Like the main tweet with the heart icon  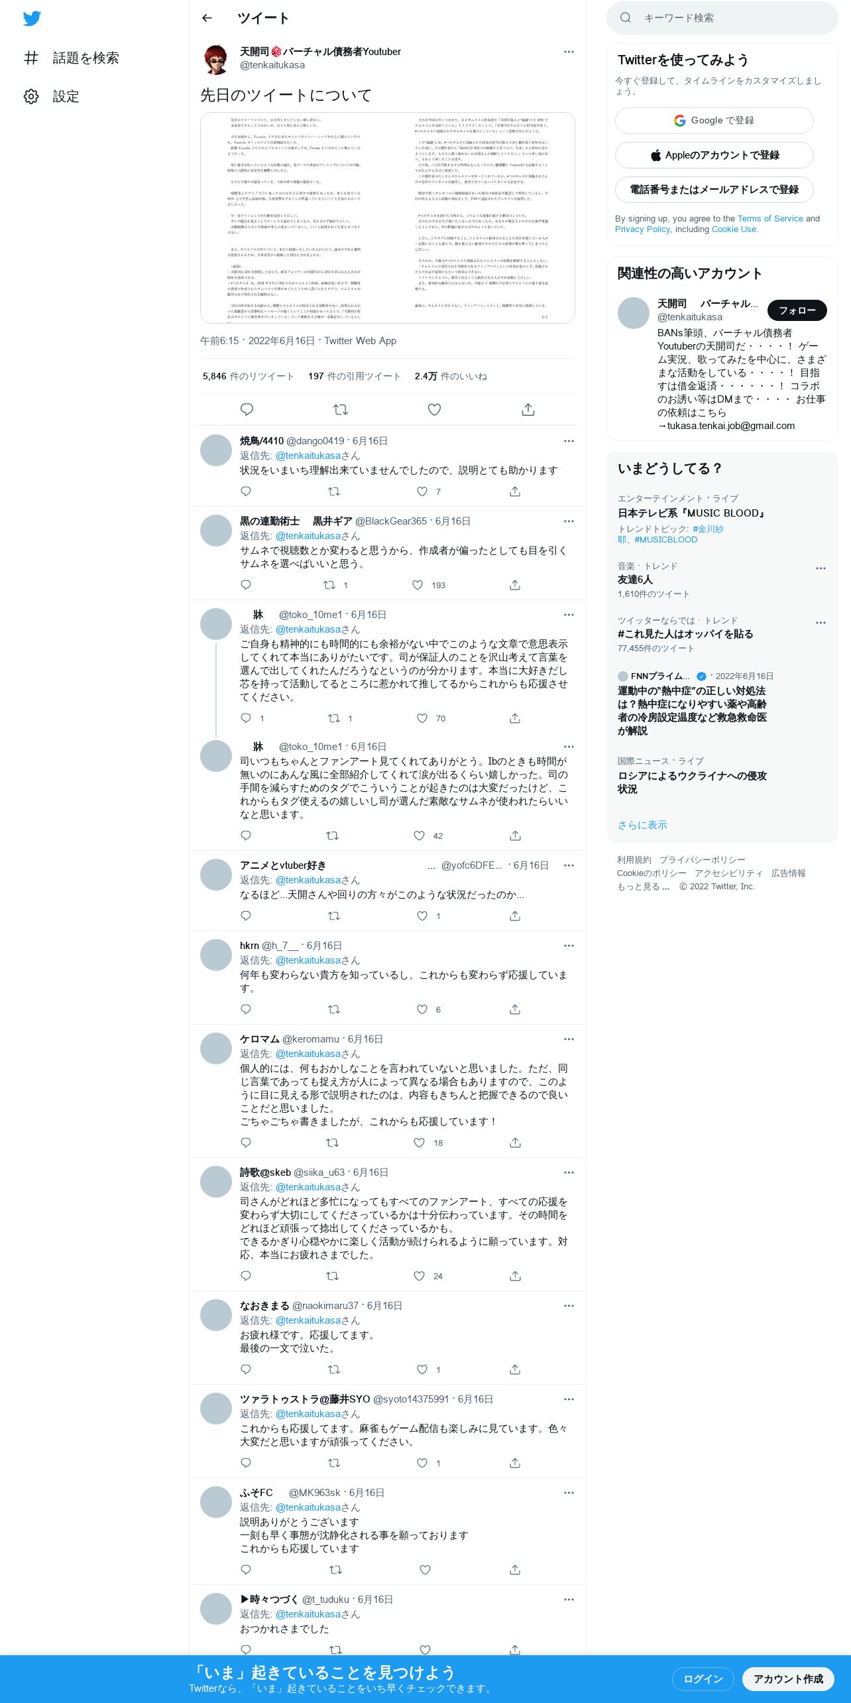coord(434,409)
